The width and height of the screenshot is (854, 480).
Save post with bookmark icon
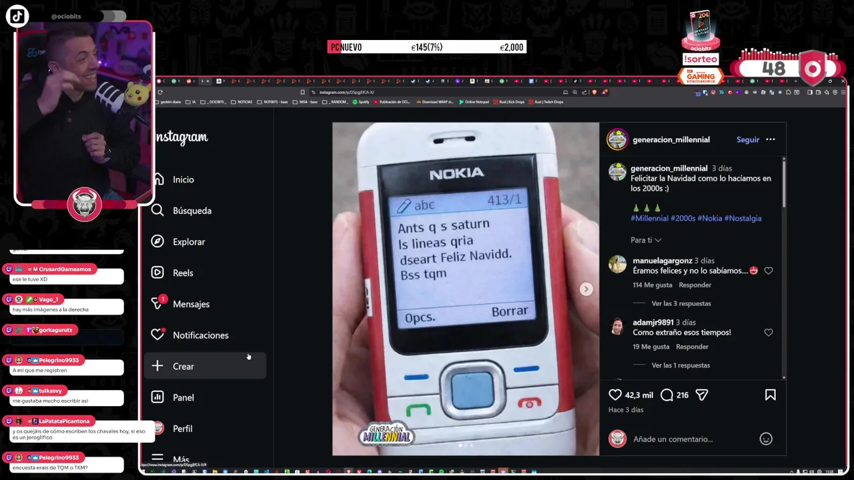click(x=771, y=395)
